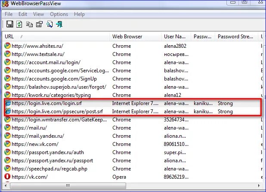Click the user name alena2802
Image resolution: width=266 pixels, height=192 pixels.
(x=175, y=46)
